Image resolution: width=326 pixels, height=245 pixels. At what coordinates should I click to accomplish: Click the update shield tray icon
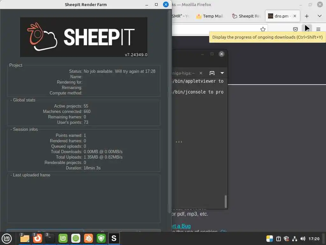point(286,239)
